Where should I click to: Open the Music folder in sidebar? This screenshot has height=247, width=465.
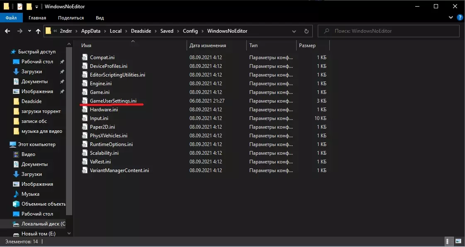pos(30,194)
